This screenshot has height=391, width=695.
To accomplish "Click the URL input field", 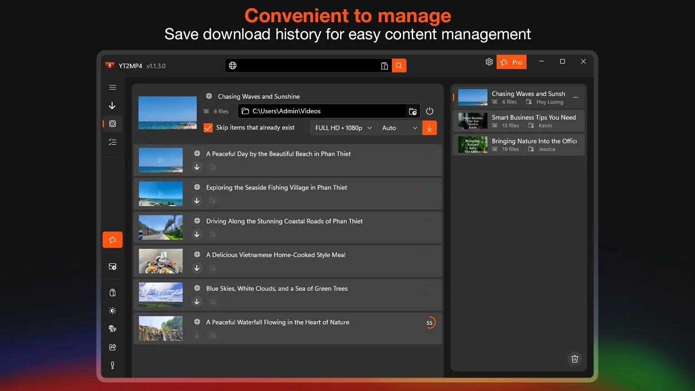I will pos(308,66).
